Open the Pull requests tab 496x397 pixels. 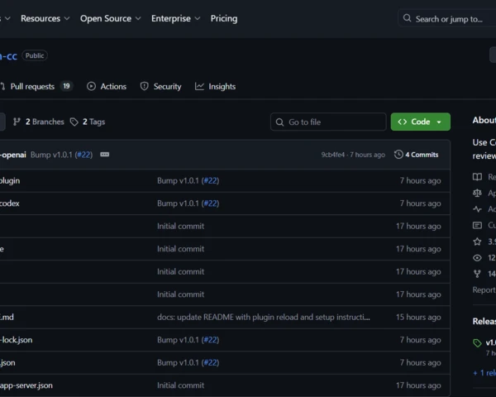[x=33, y=86]
